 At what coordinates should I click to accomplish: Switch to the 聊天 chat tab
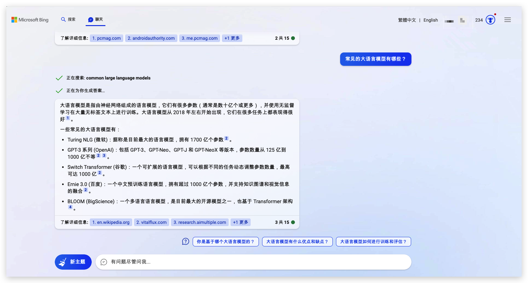click(96, 19)
